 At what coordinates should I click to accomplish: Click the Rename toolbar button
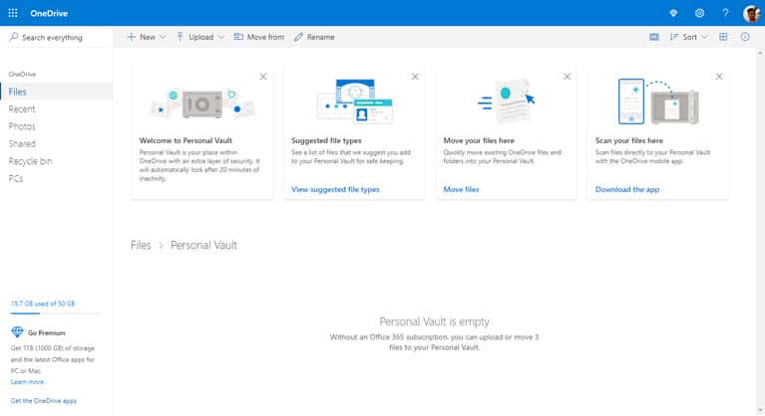click(x=314, y=37)
